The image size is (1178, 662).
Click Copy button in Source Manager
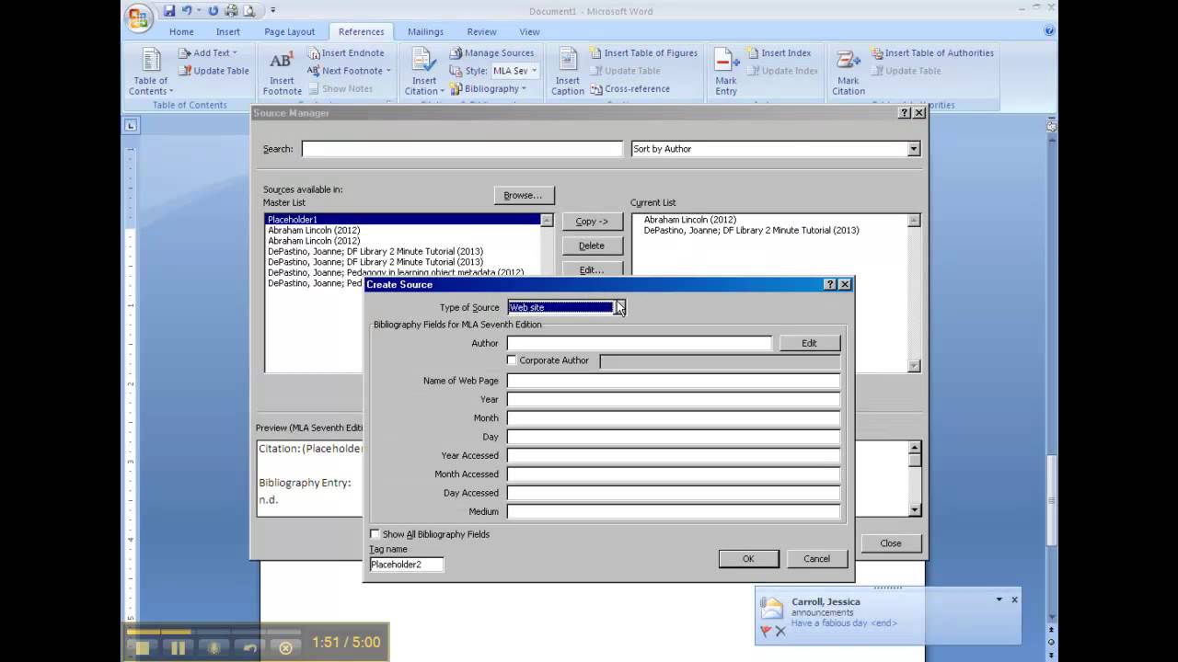point(592,222)
